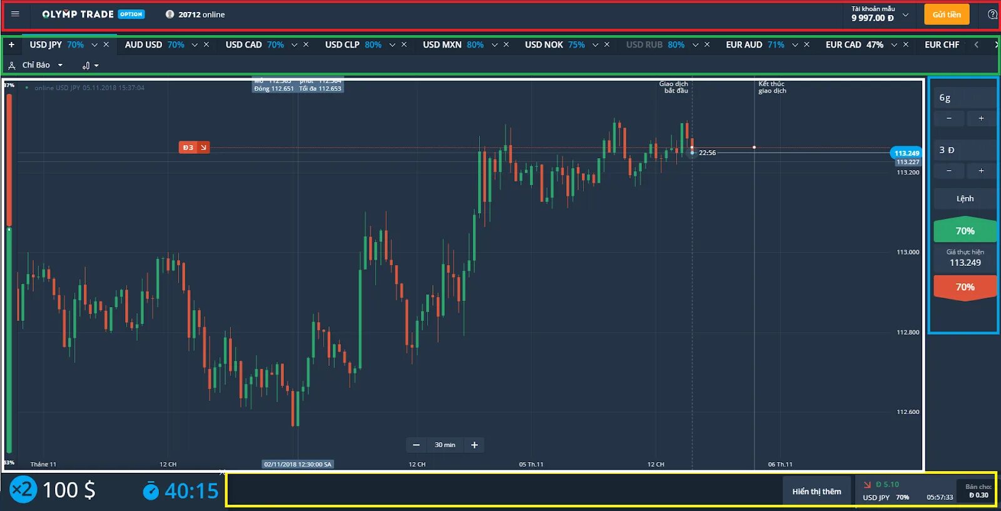Image resolution: width=1001 pixels, height=511 pixels.
Task: Click the 6g duration field
Action: pyautogui.click(x=965, y=98)
